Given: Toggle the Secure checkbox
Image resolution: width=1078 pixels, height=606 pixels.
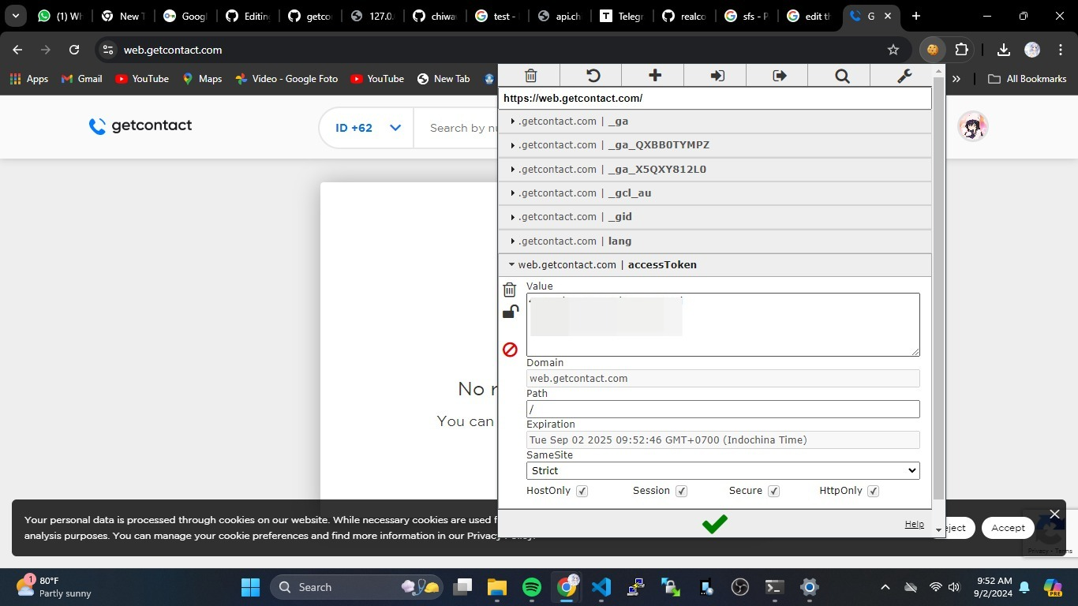Looking at the screenshot, I should point(773,491).
